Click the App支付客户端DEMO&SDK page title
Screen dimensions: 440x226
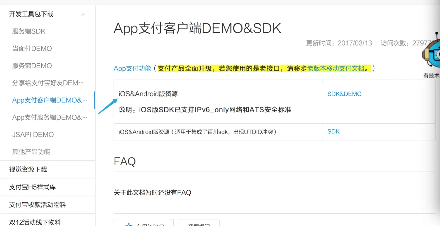[197, 28]
